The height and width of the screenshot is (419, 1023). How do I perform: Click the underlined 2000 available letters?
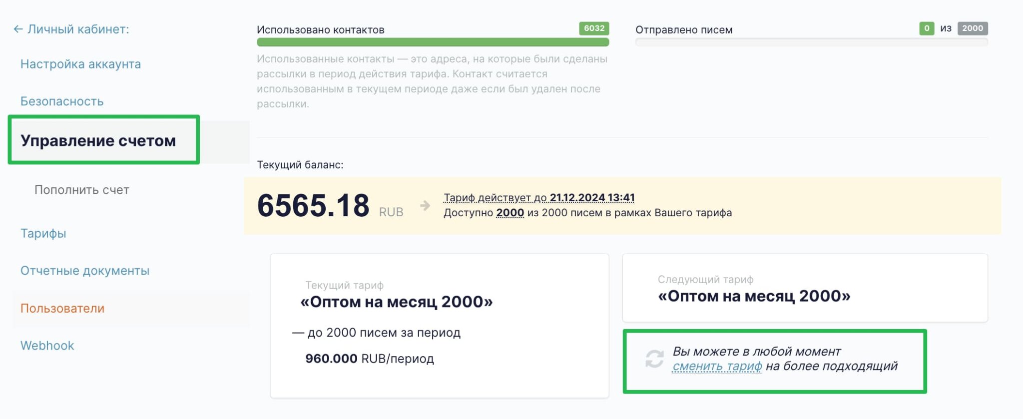[510, 213]
